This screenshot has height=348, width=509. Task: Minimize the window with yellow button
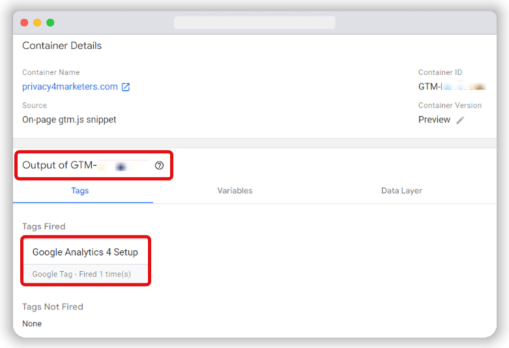click(37, 23)
